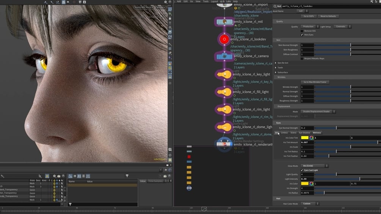The width and height of the screenshot is (381, 214).
Task: Open the Glow Mode Iris (Circle) dropdown
Action: [314, 166]
